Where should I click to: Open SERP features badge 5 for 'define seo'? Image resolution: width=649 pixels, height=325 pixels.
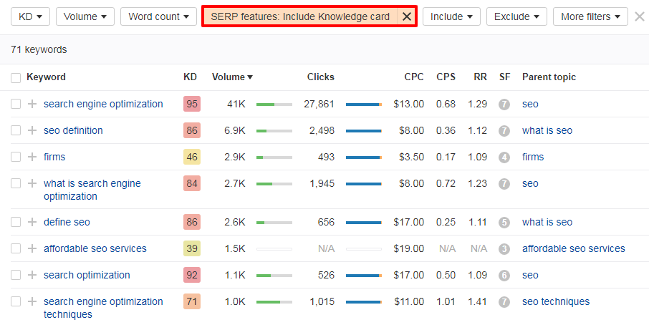pyautogui.click(x=504, y=223)
